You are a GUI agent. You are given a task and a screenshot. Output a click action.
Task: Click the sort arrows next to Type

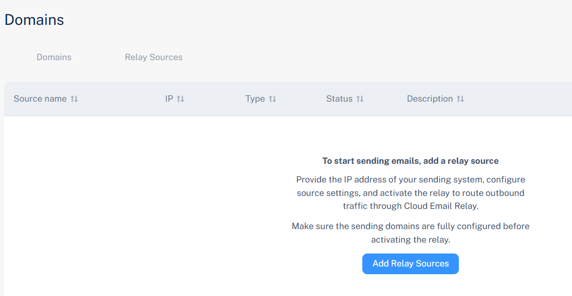[x=273, y=99]
